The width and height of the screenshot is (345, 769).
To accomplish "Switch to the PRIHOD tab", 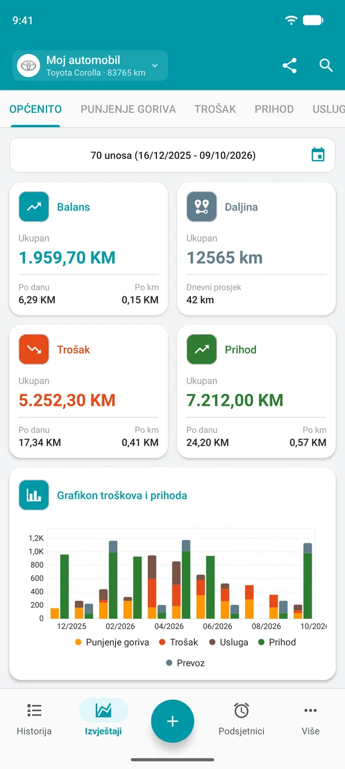I will 274,109.
